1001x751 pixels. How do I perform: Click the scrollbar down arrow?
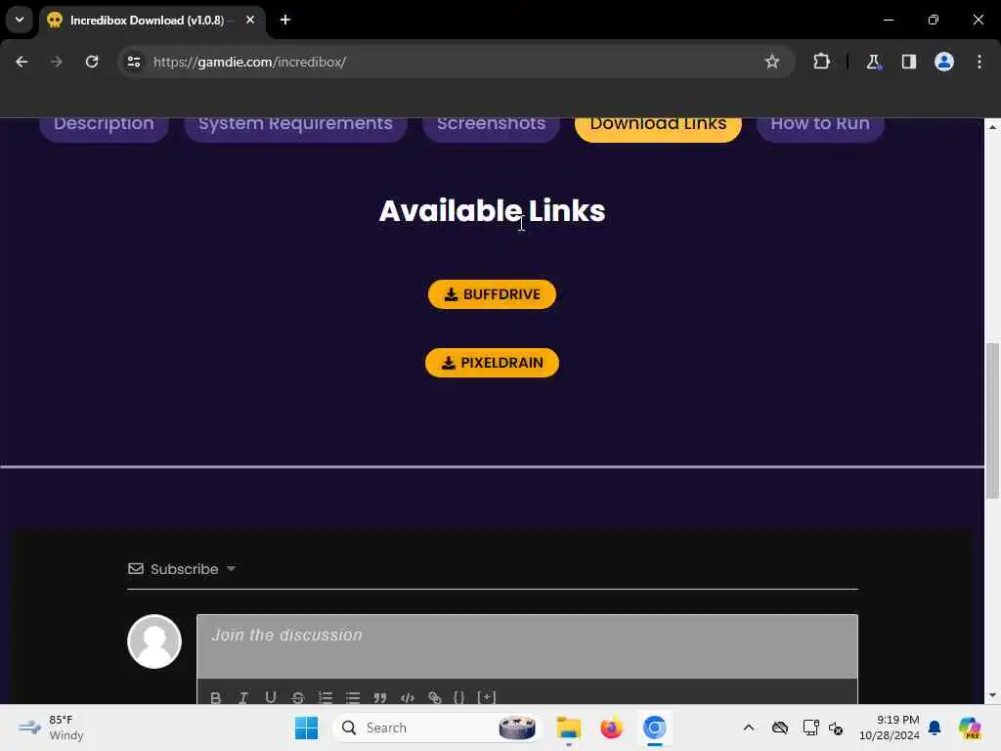coord(992,695)
